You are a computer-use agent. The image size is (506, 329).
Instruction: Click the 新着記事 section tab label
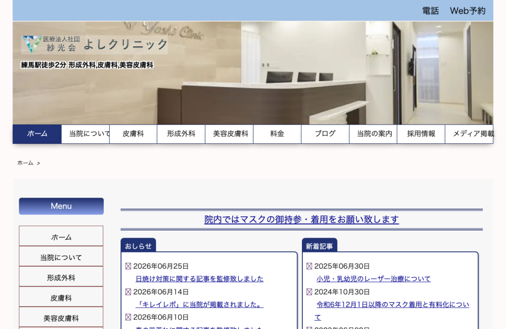tap(320, 246)
